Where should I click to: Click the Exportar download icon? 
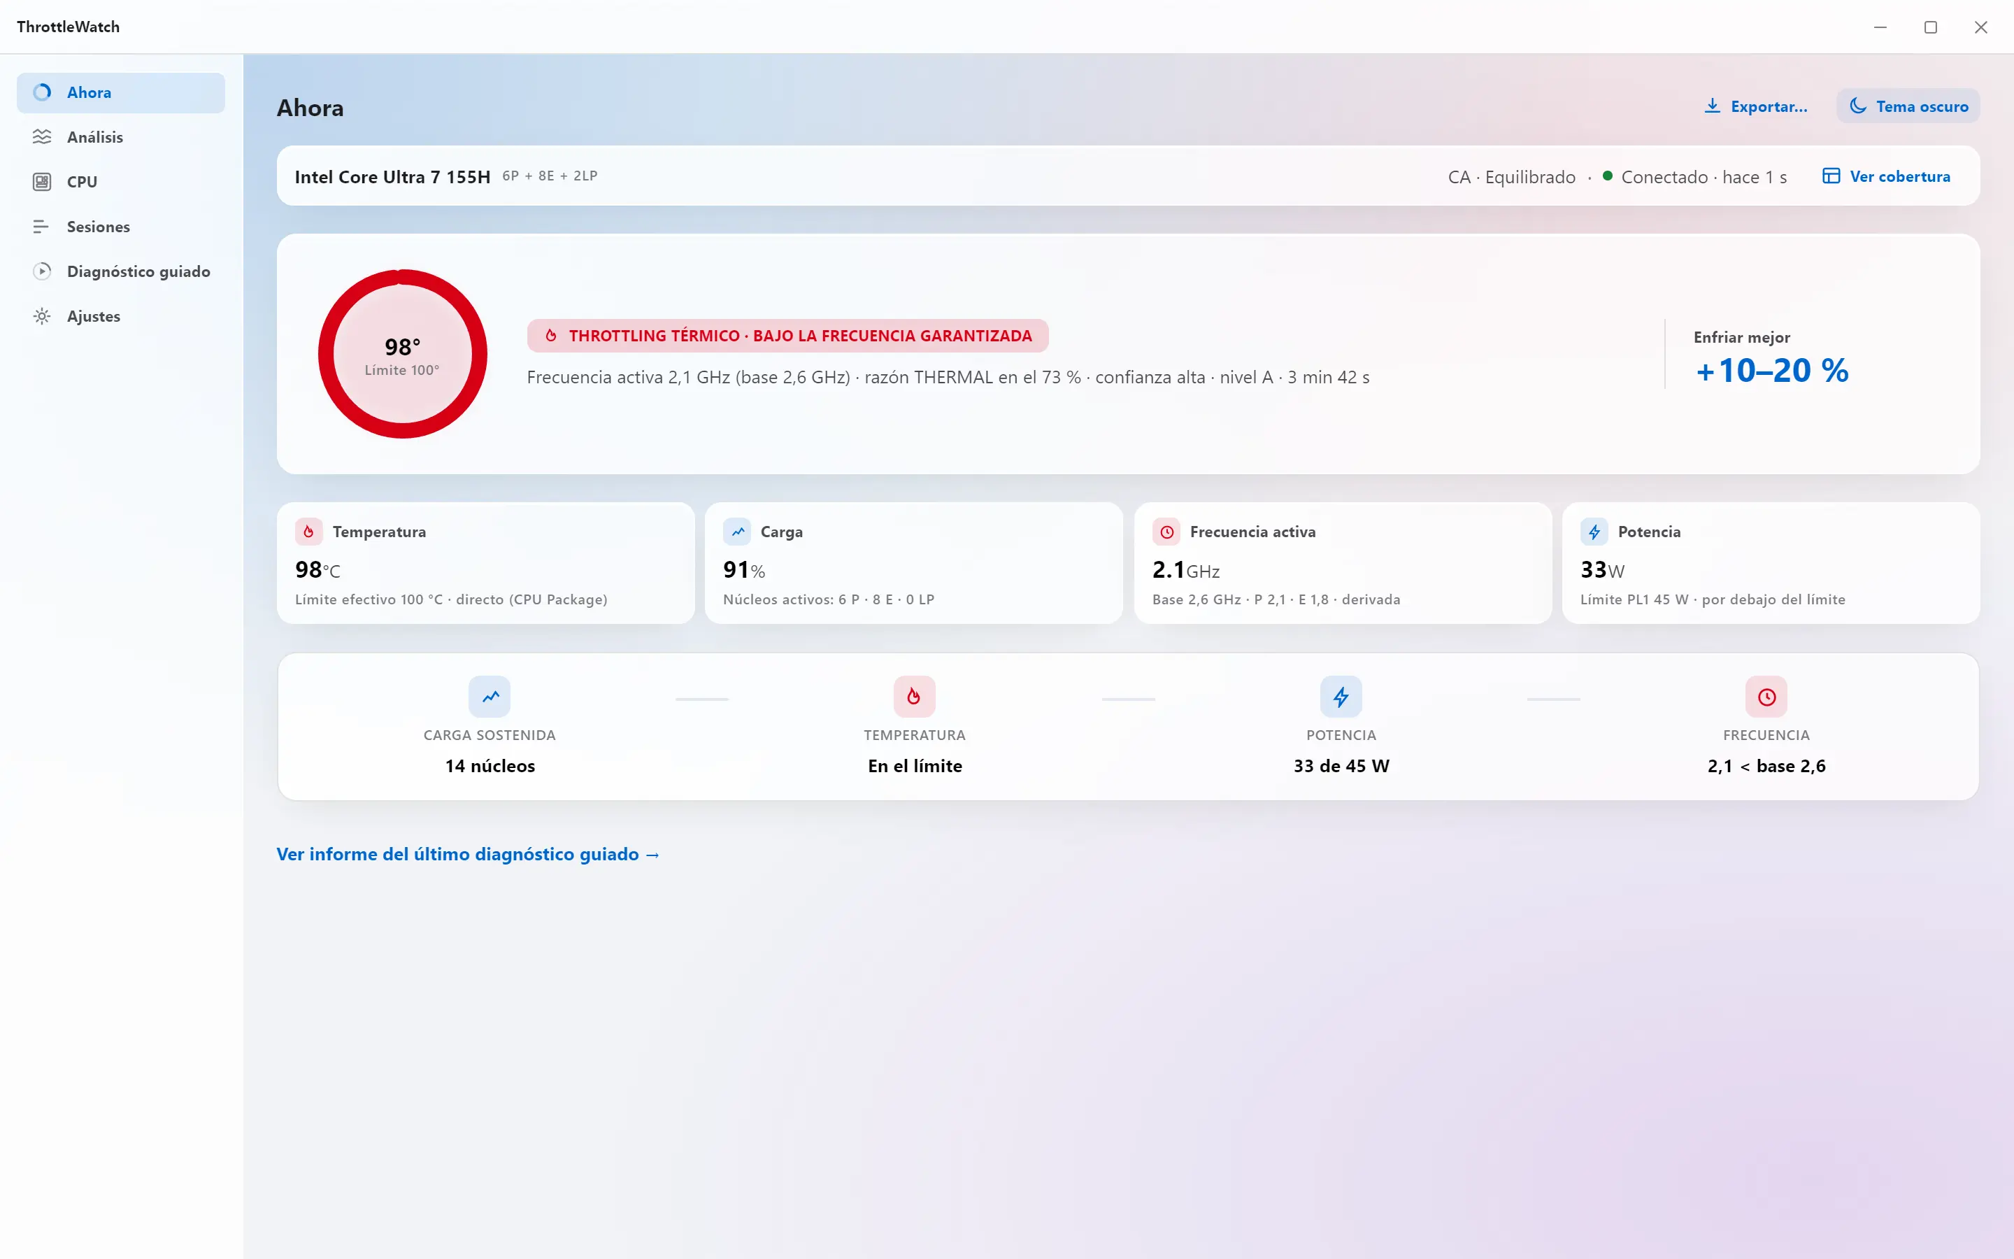[1712, 106]
